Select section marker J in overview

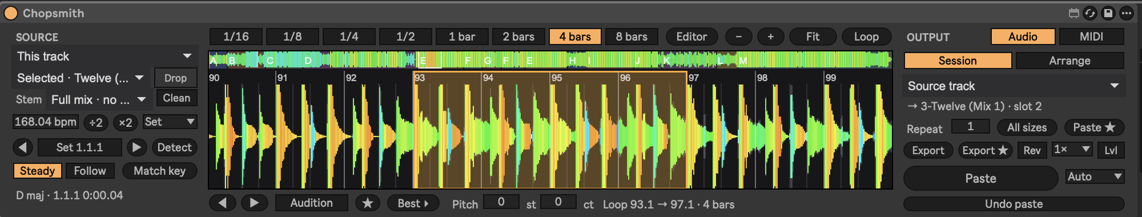tap(637, 60)
